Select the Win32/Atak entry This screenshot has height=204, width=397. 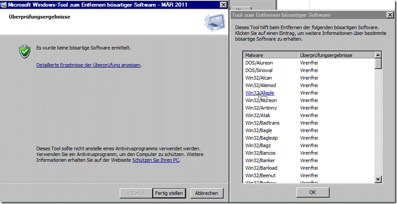[258, 116]
